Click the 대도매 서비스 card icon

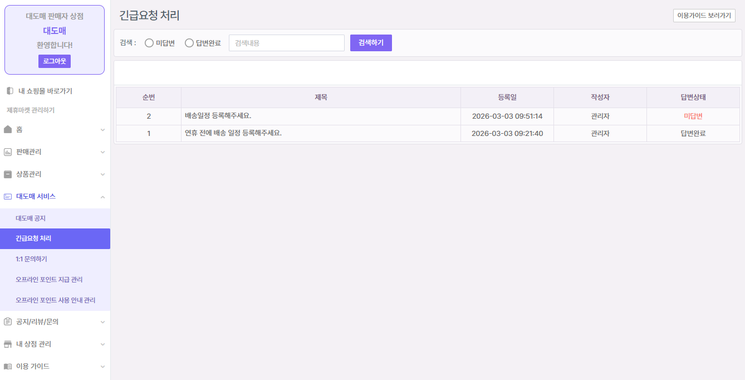tap(8, 197)
